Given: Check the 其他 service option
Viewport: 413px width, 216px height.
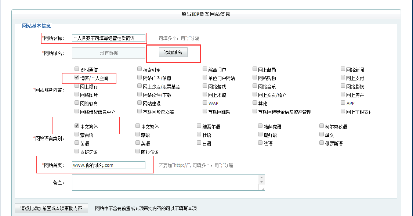Looking at the screenshot, I should (255, 102).
